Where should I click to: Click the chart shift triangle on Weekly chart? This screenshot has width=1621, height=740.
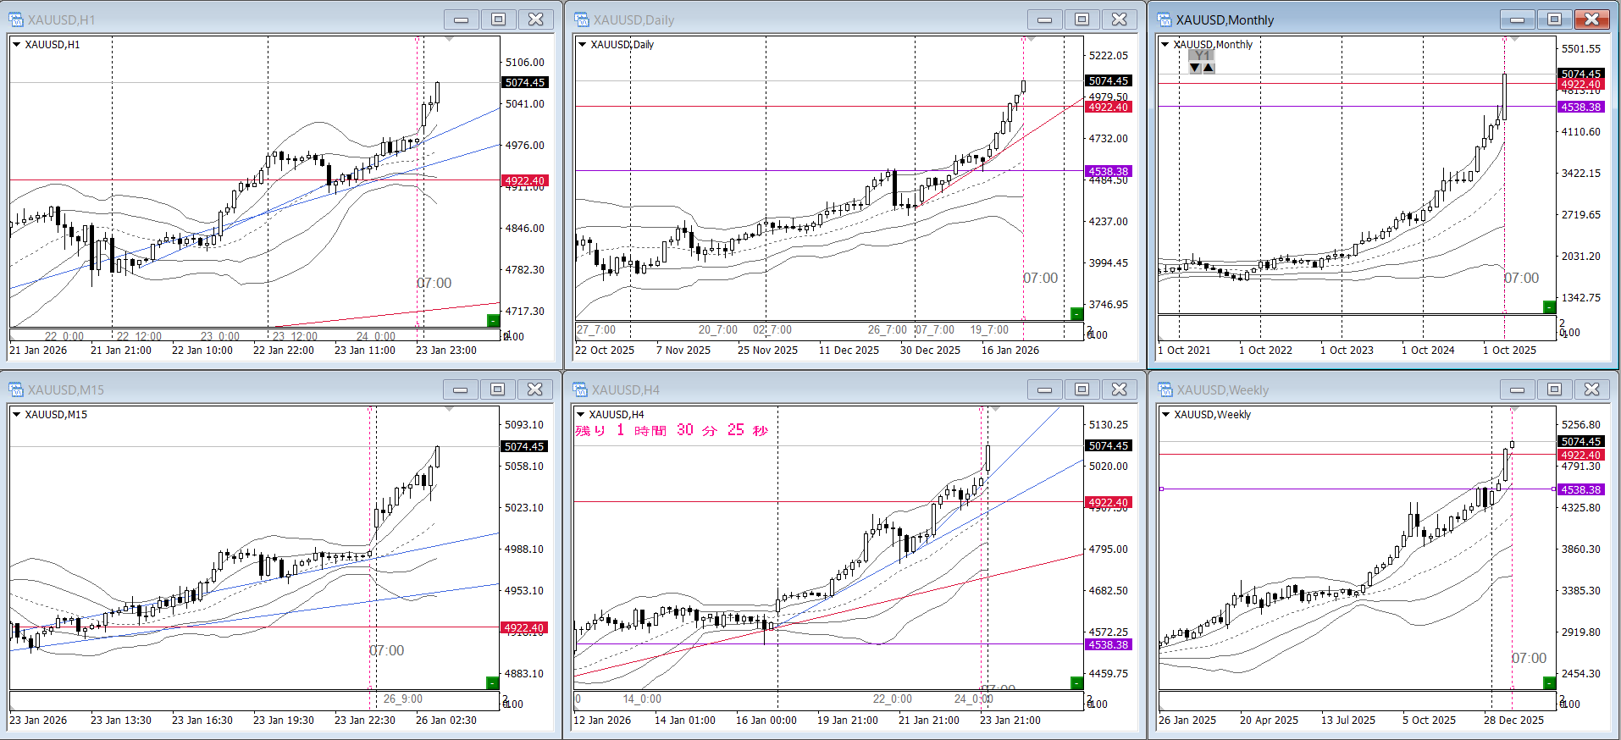click(1514, 409)
